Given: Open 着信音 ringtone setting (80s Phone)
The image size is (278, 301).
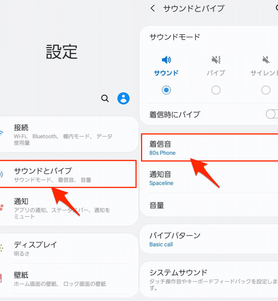Looking at the screenshot, I should 210,148.
